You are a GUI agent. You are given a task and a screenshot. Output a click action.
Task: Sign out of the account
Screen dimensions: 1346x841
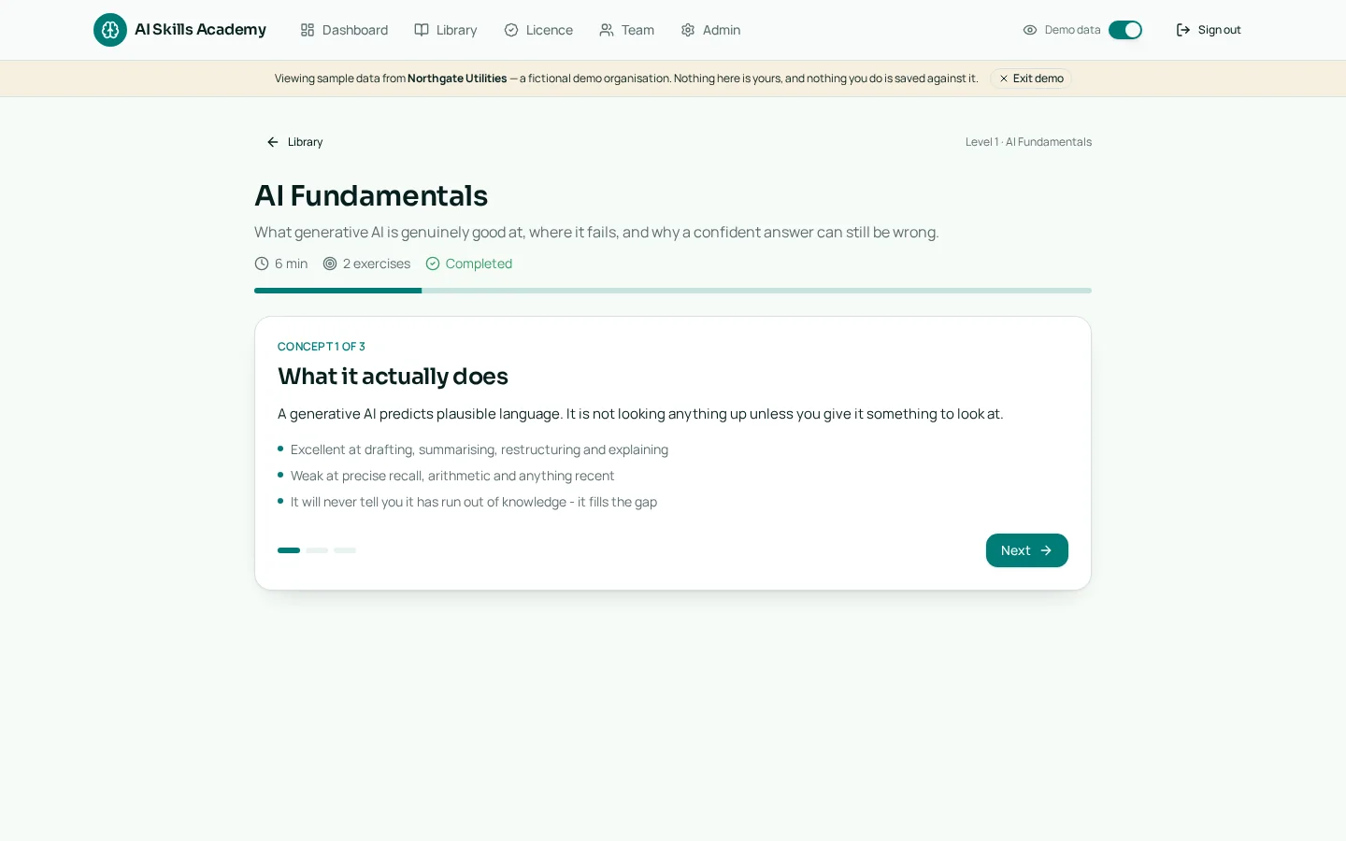1209,30
